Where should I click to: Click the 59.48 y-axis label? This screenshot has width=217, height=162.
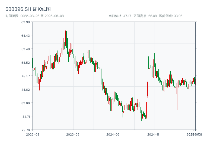click(25, 49)
